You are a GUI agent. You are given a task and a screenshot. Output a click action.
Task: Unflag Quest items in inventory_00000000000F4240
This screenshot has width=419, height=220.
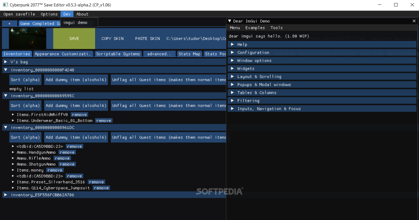tap(168, 80)
